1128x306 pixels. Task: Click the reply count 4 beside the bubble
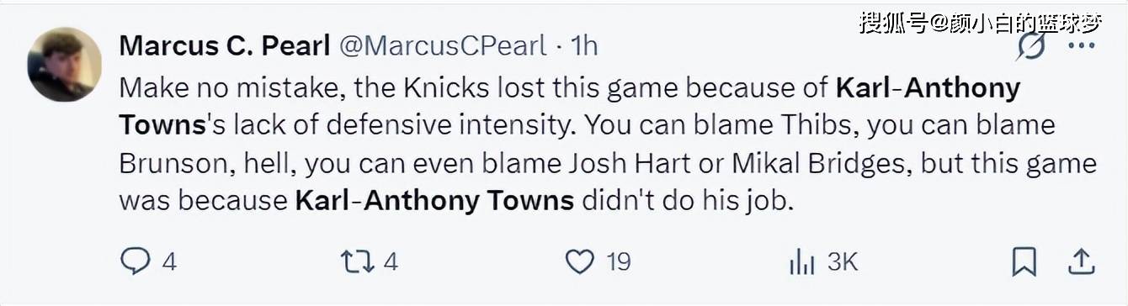[x=168, y=262]
